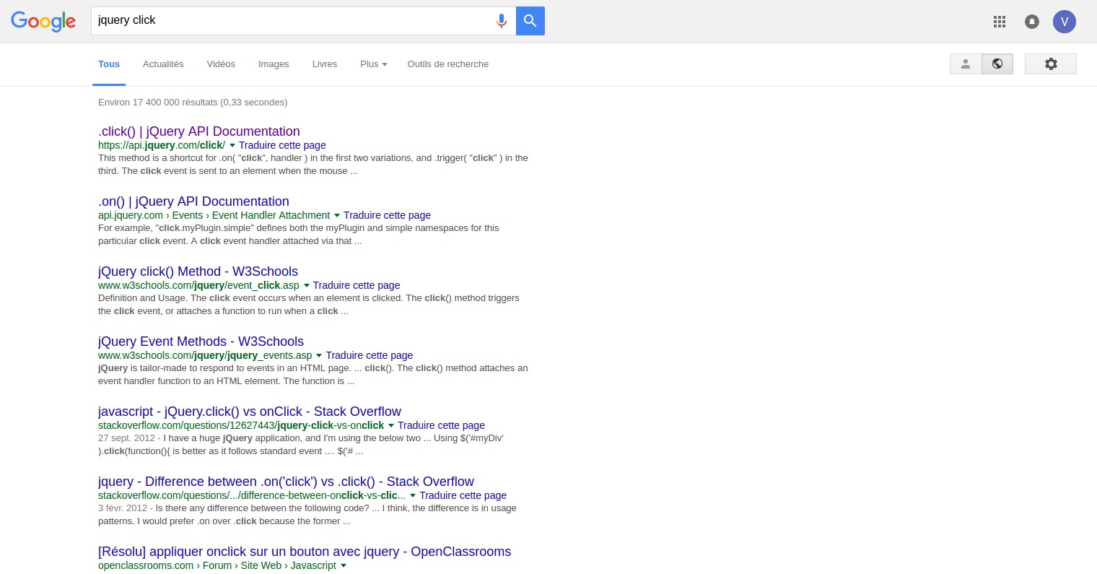The width and height of the screenshot is (1097, 574).
Task: Switch to Images tab
Action: coord(274,64)
